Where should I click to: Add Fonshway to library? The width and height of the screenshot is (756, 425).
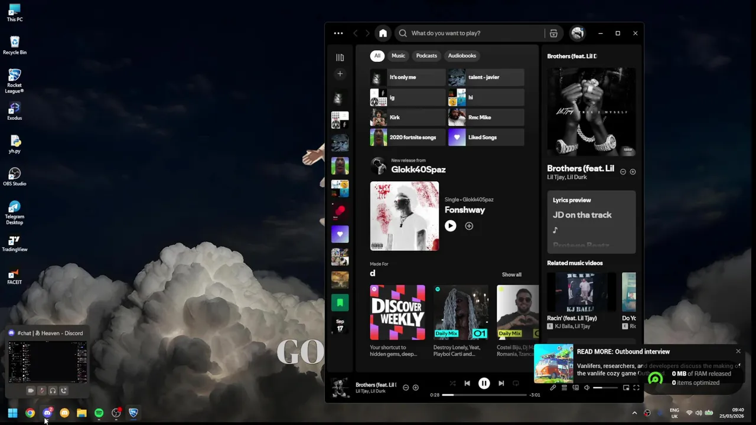pos(469,225)
